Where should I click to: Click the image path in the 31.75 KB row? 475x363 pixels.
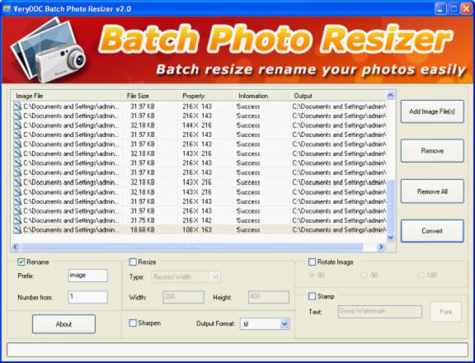point(71,220)
